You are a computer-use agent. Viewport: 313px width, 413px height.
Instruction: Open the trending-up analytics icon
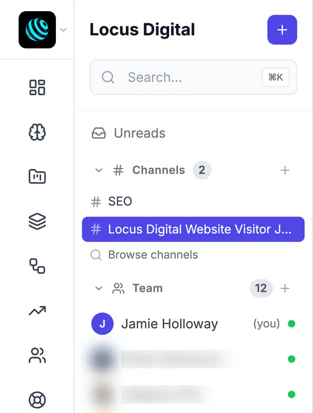[x=37, y=311]
